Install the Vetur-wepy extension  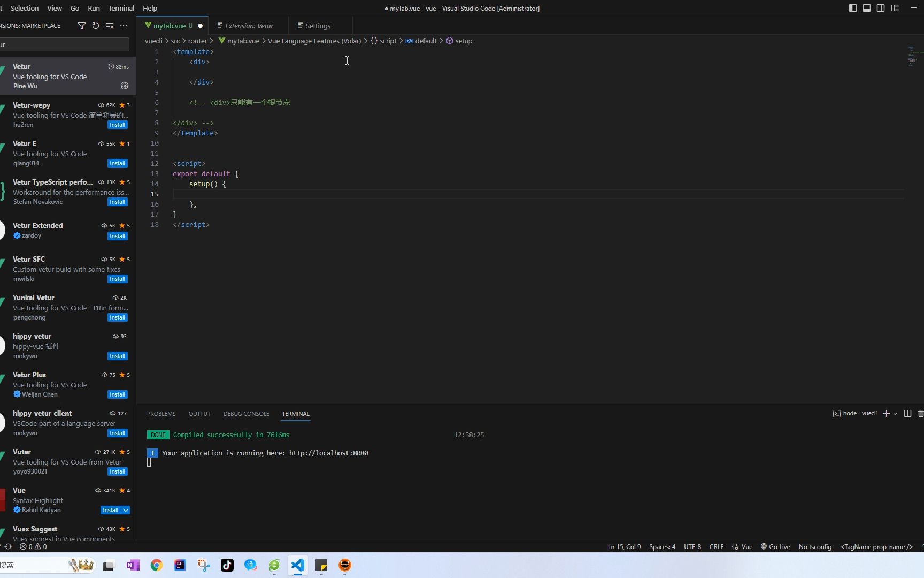point(118,125)
